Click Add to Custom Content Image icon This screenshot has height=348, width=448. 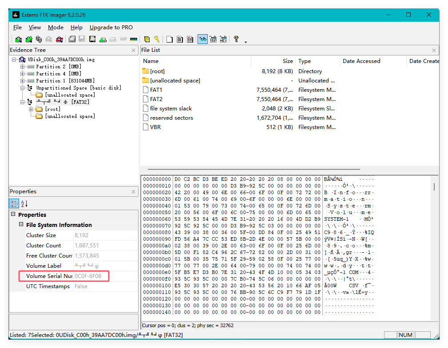point(103,39)
